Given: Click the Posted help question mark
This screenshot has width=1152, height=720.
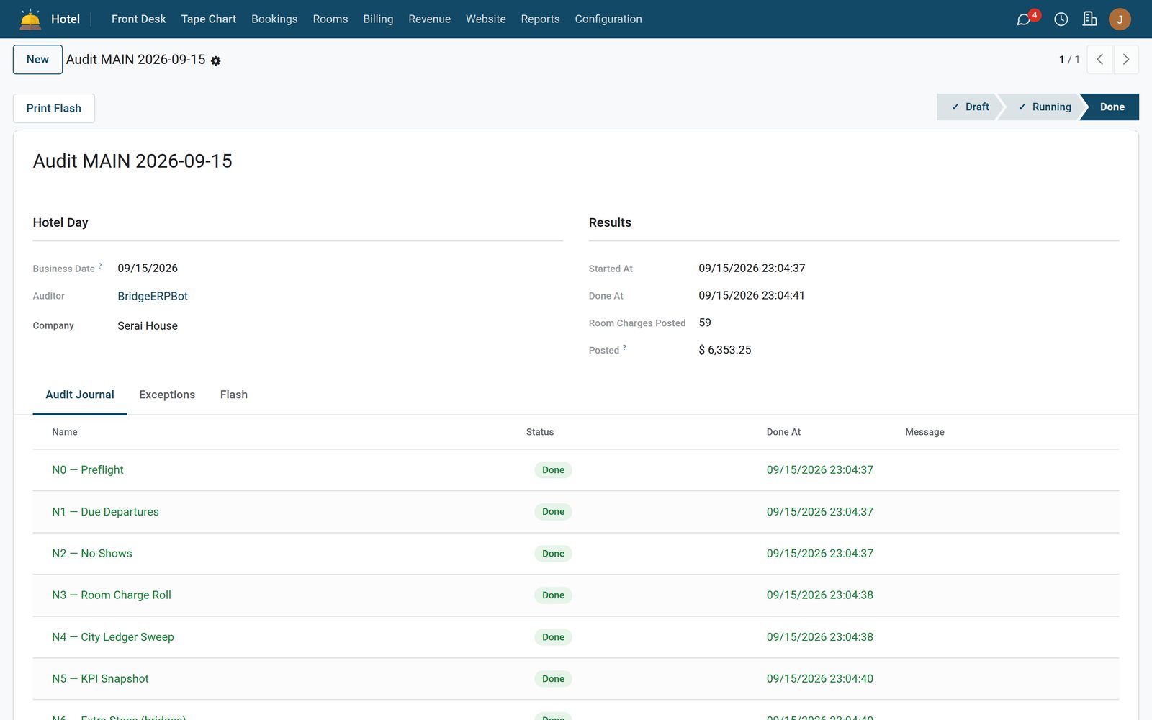Looking at the screenshot, I should [624, 347].
